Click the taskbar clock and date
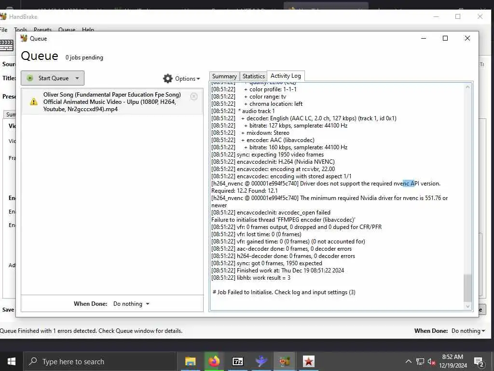 pos(453,361)
